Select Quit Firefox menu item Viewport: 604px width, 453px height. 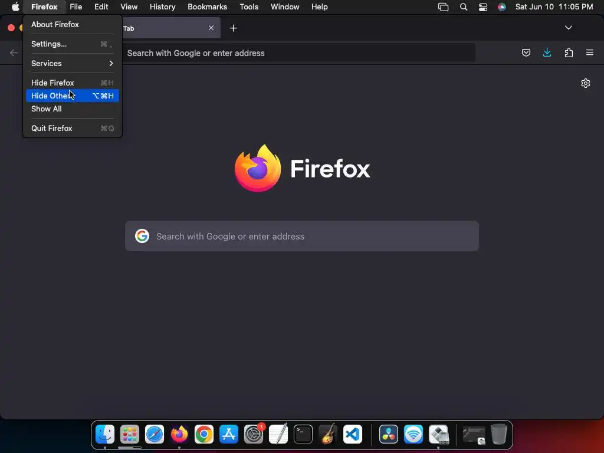point(73,128)
